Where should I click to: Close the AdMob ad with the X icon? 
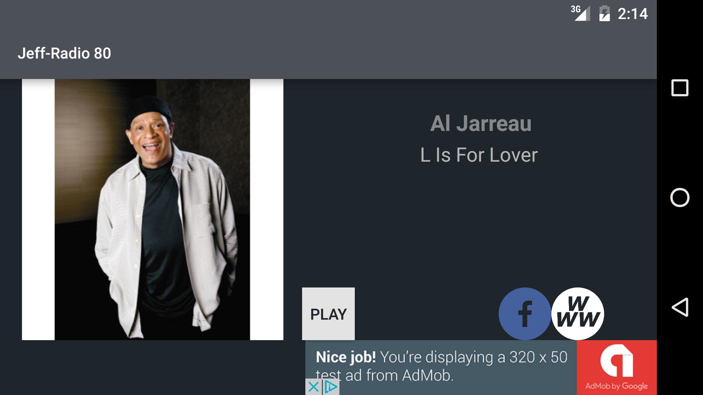[x=313, y=387]
